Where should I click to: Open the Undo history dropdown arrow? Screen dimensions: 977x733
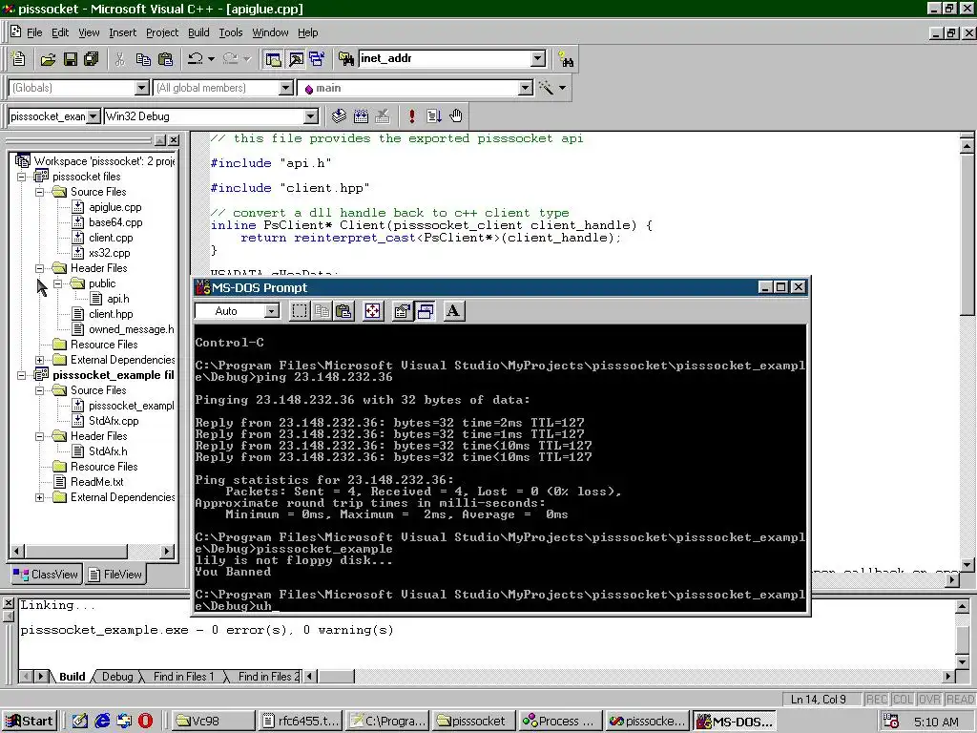click(x=211, y=59)
